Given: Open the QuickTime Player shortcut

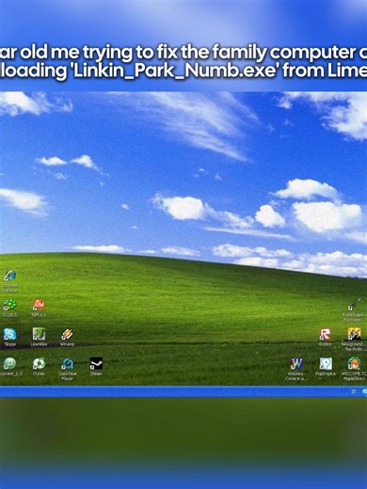Looking at the screenshot, I should click(x=67, y=364).
